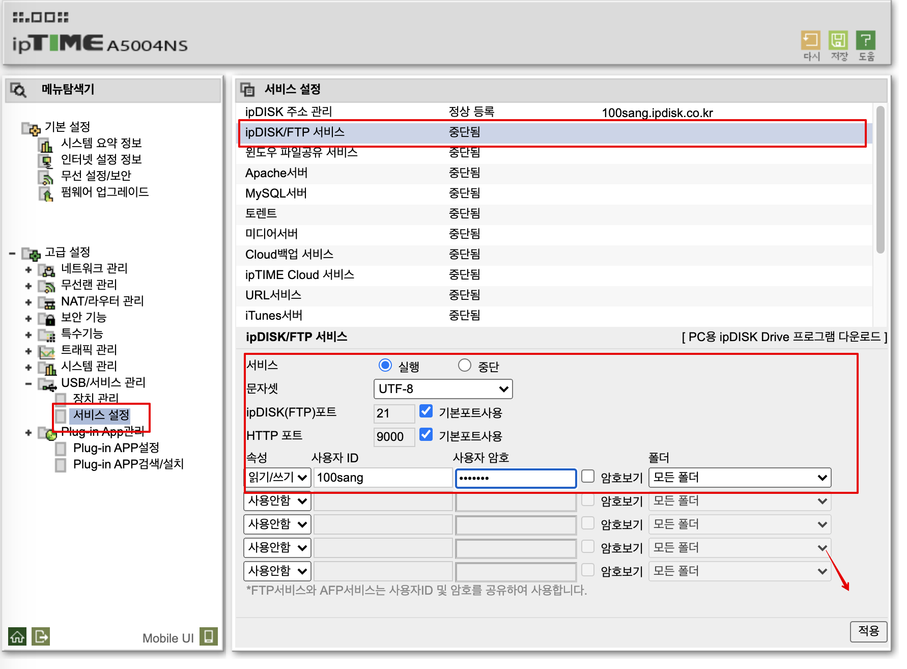907x669 pixels.
Task: Select the 실행 service radio button
Action: click(x=385, y=366)
